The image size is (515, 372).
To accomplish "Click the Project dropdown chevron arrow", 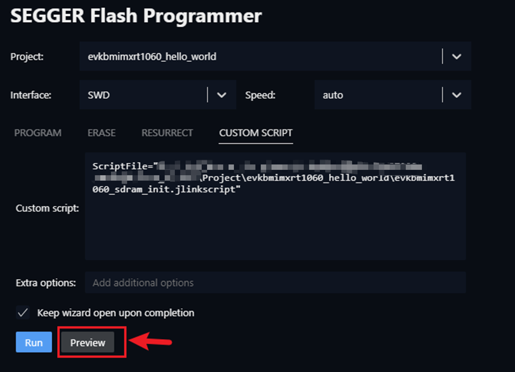I will 457,57.
